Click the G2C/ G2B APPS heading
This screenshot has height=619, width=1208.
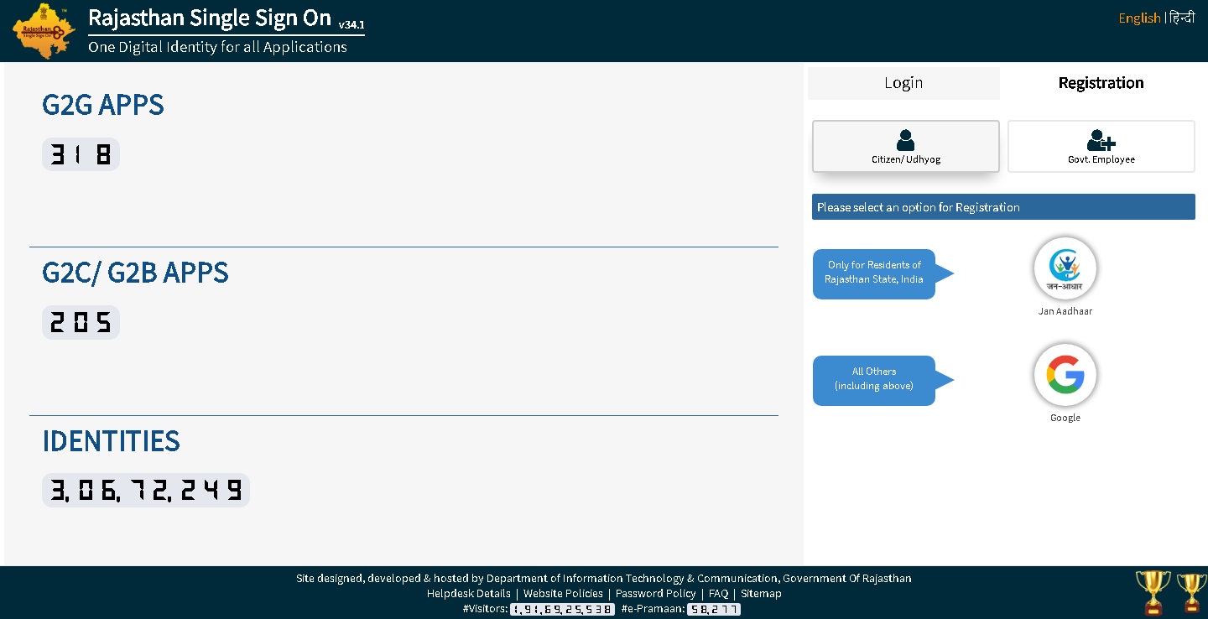click(x=135, y=273)
